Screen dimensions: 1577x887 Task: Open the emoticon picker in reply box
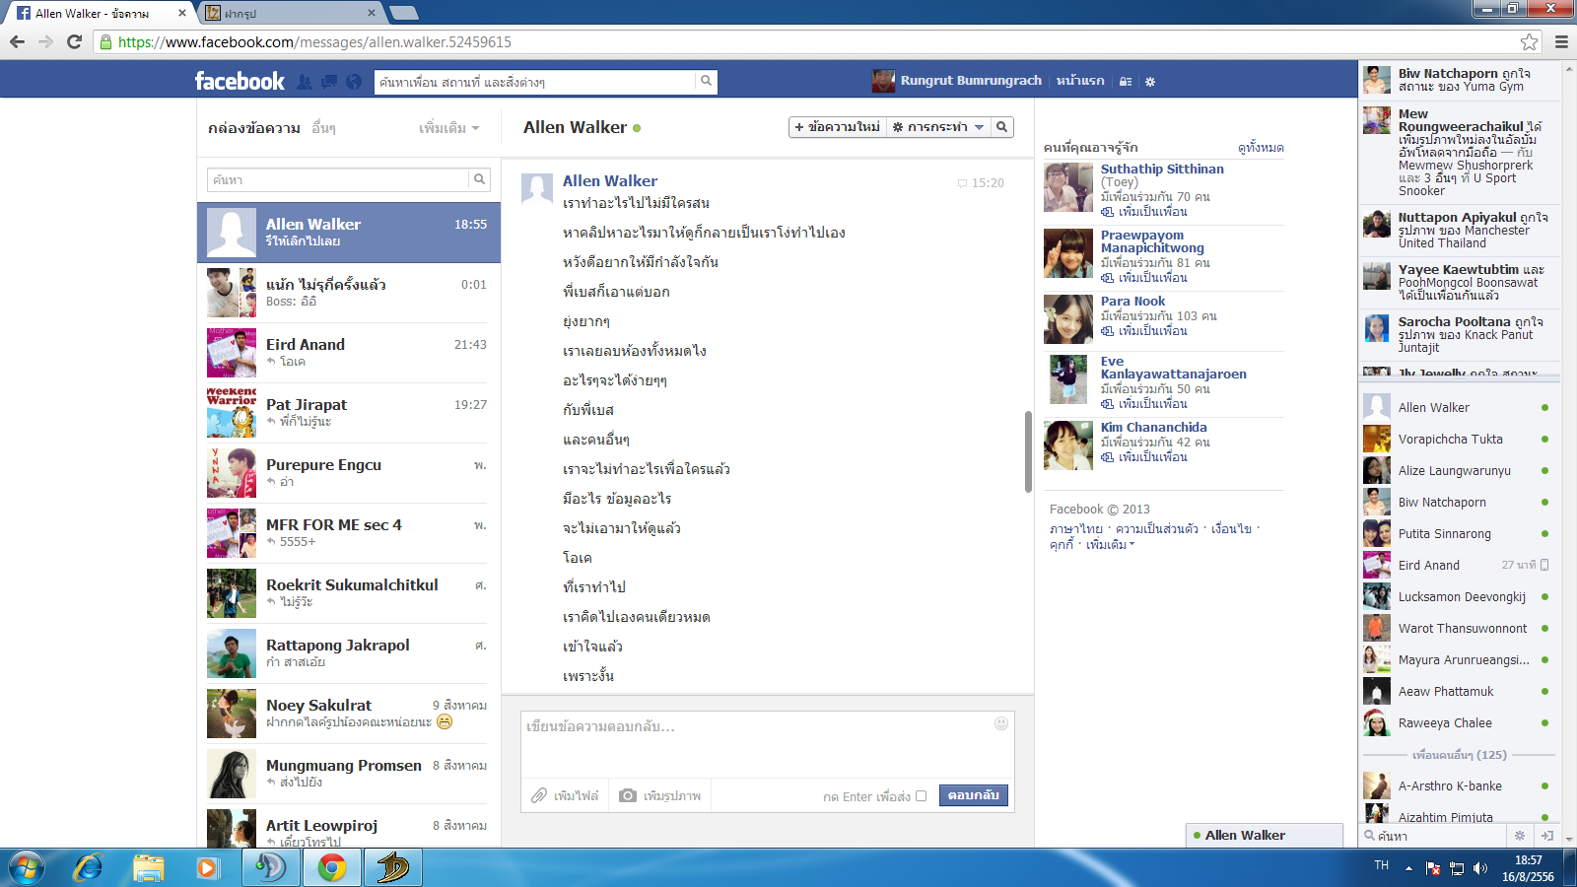(x=1001, y=723)
